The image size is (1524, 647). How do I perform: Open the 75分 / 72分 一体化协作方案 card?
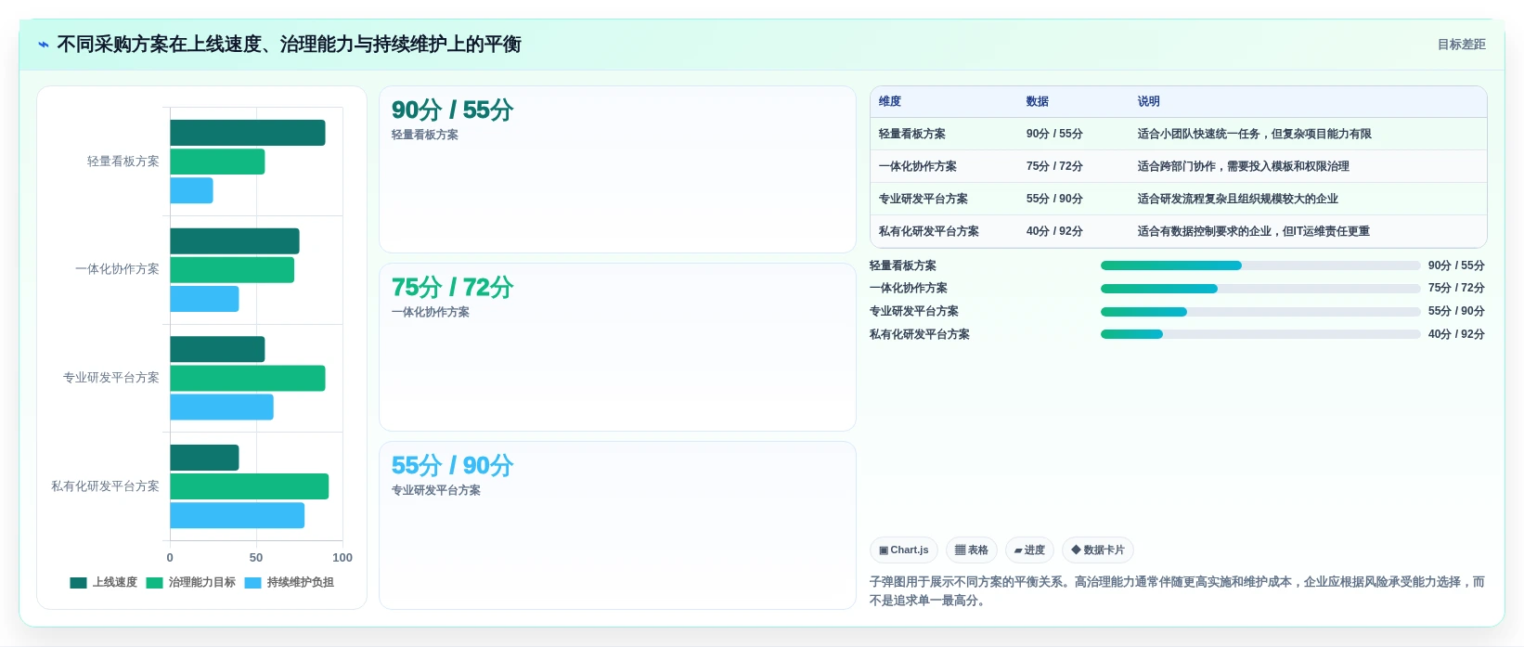point(617,347)
